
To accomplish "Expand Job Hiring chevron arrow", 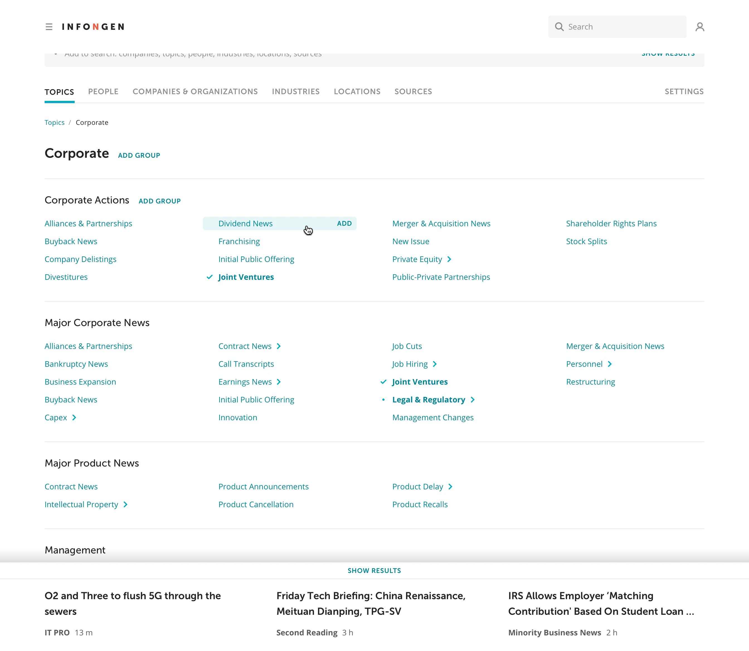I will tap(435, 364).
